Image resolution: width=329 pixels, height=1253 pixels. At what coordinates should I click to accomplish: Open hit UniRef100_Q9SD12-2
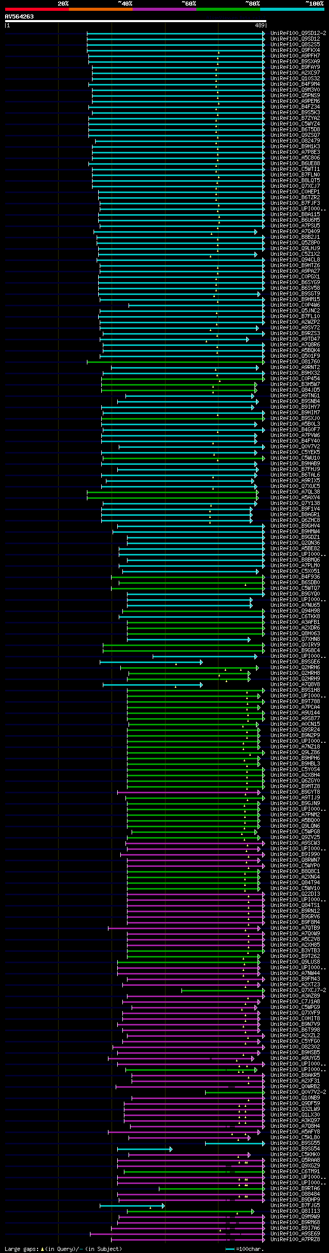pos(298,33)
